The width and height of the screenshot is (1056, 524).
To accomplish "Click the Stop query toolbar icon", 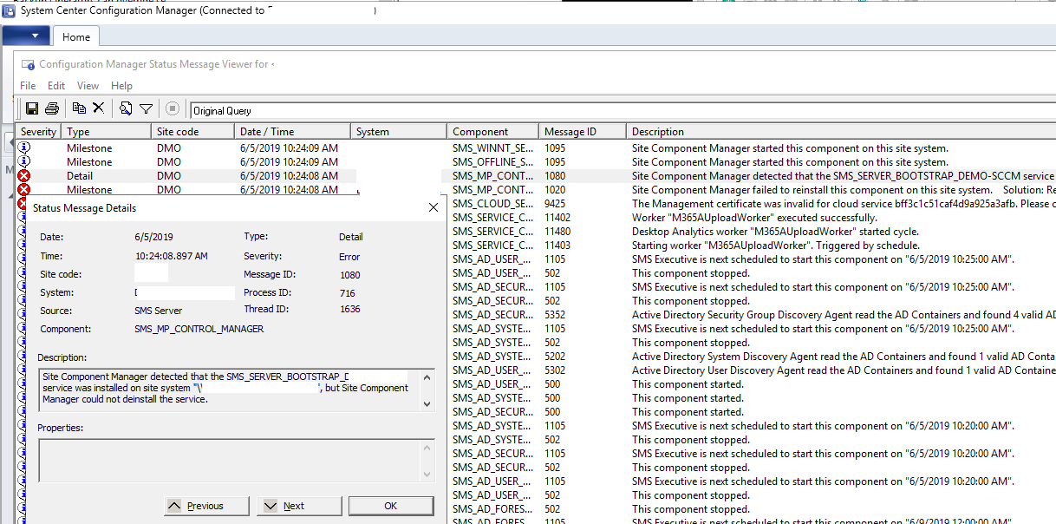I will coord(173,108).
